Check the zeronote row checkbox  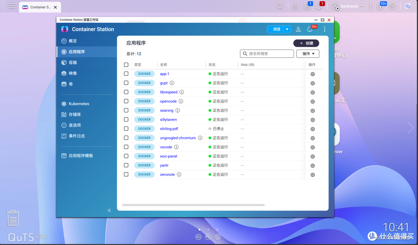pos(126,174)
